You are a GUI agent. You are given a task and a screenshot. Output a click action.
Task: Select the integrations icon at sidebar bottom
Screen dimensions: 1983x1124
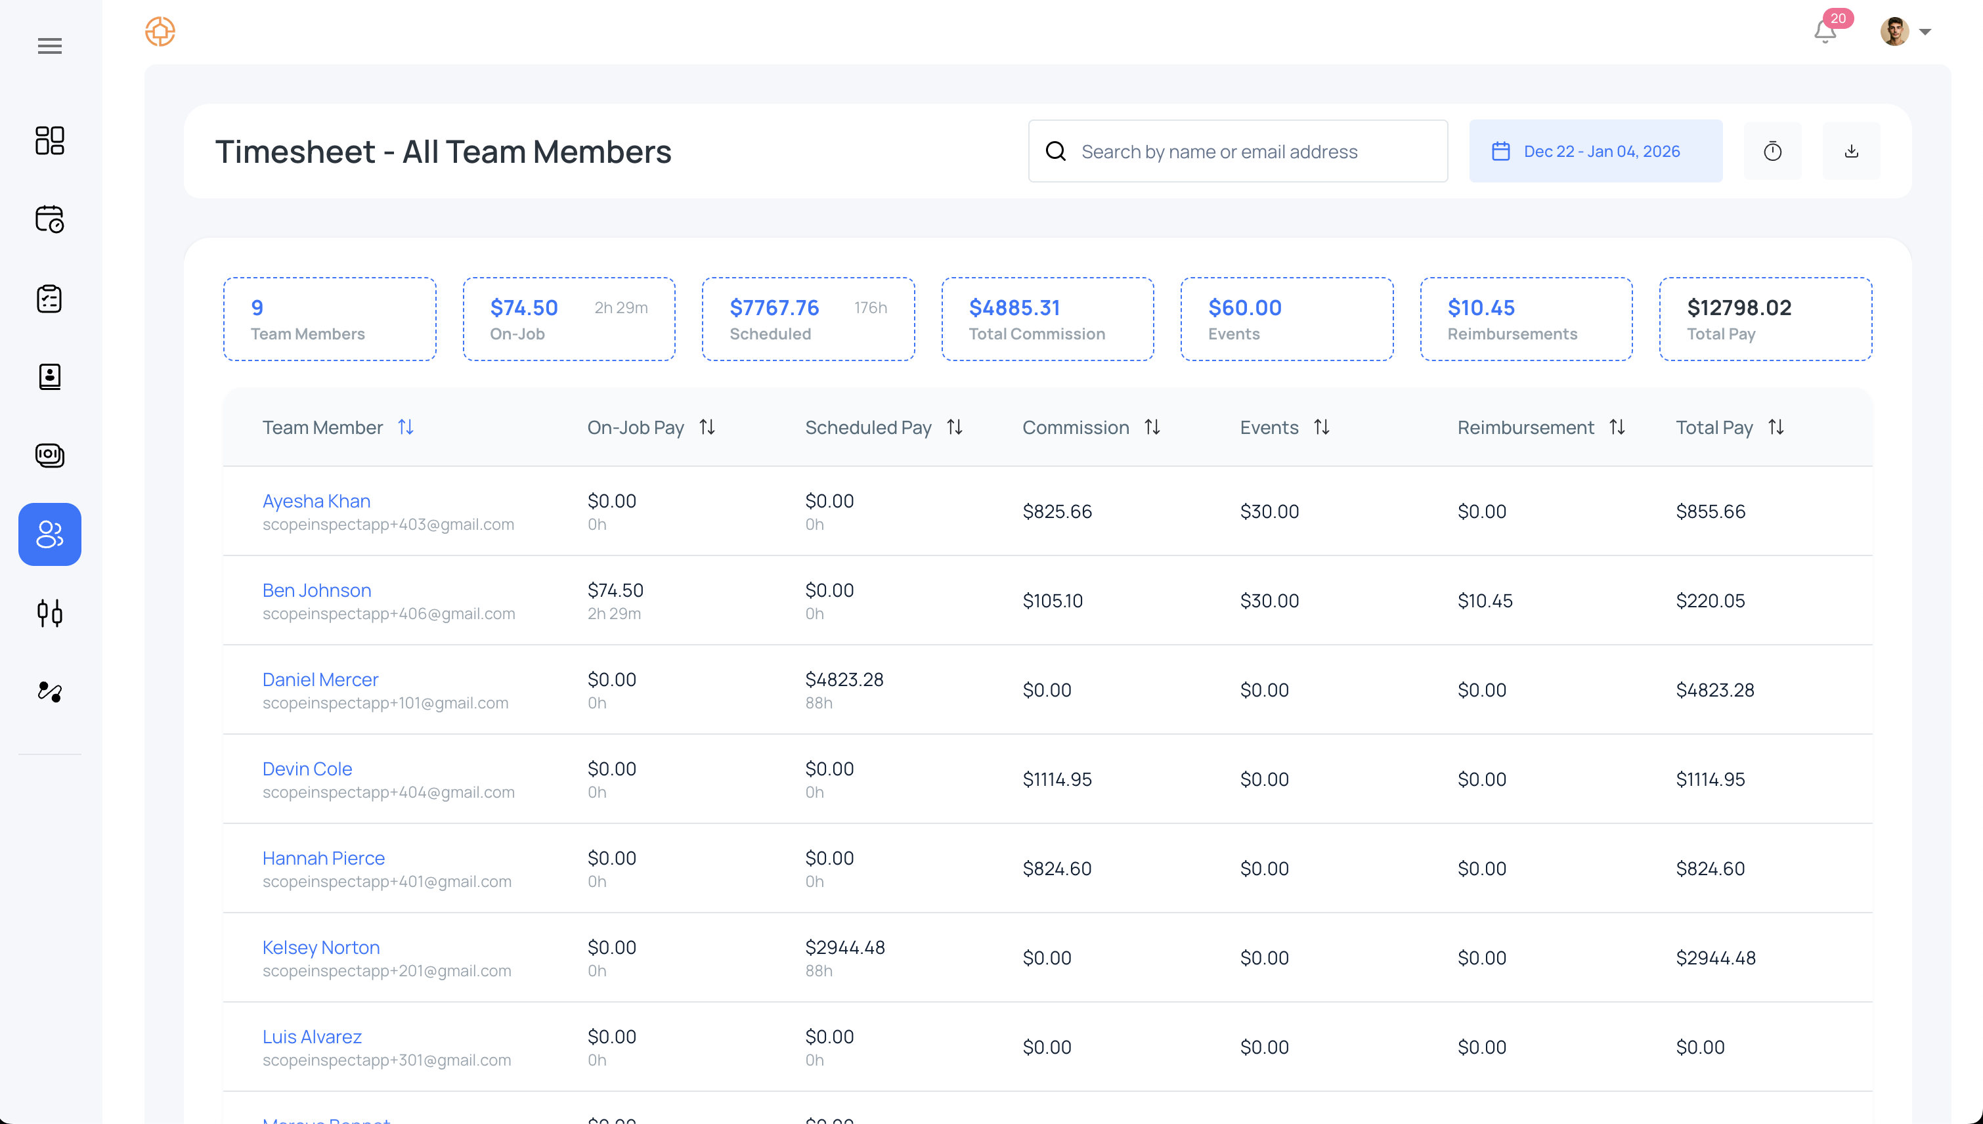tap(49, 692)
